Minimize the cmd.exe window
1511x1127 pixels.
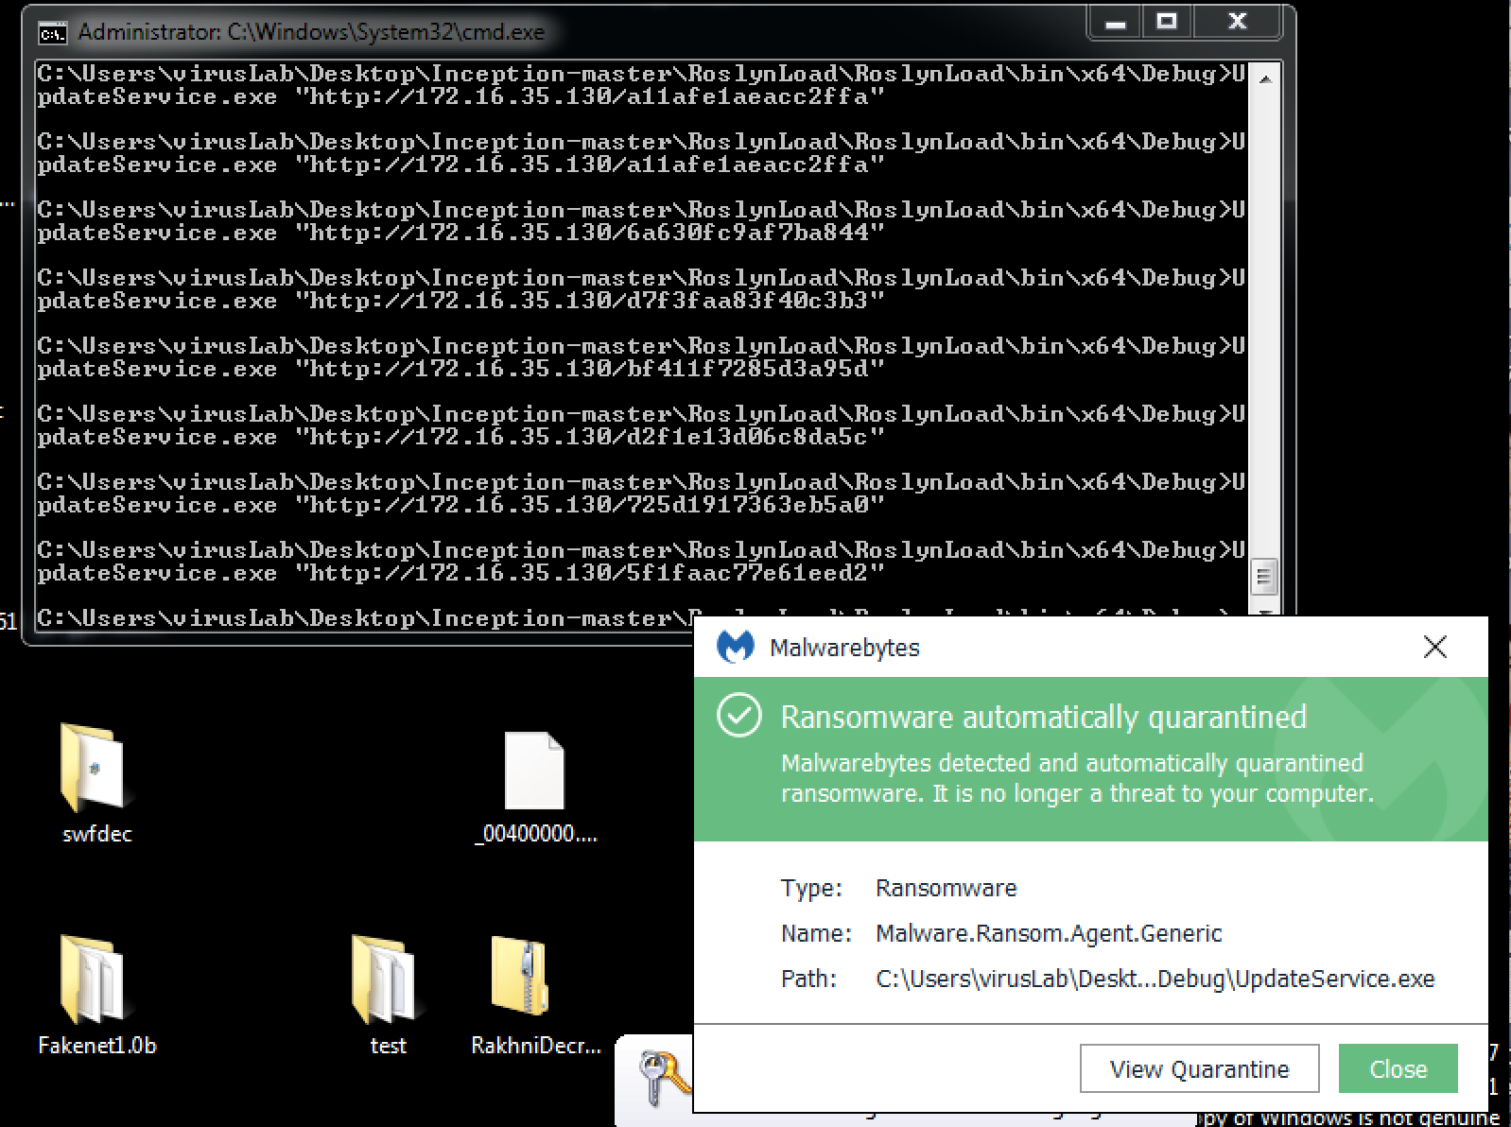[1116, 23]
